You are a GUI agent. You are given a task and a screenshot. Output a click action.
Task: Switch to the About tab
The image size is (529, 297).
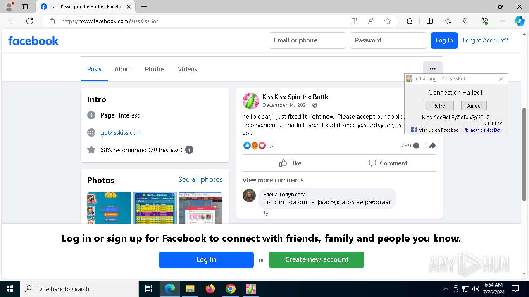tap(123, 69)
